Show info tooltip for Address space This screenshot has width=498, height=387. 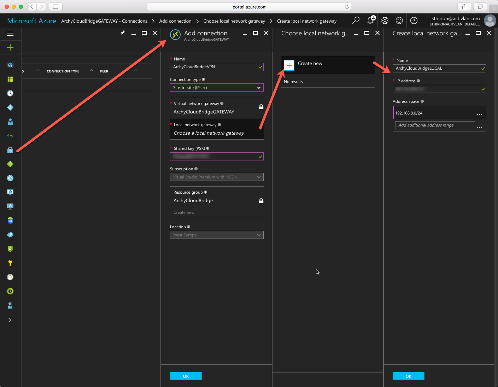(422, 101)
